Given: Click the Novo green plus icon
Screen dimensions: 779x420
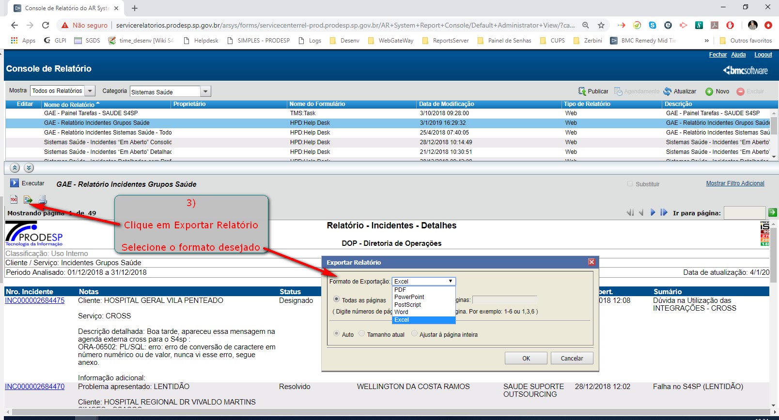Looking at the screenshot, I should click(x=709, y=91).
